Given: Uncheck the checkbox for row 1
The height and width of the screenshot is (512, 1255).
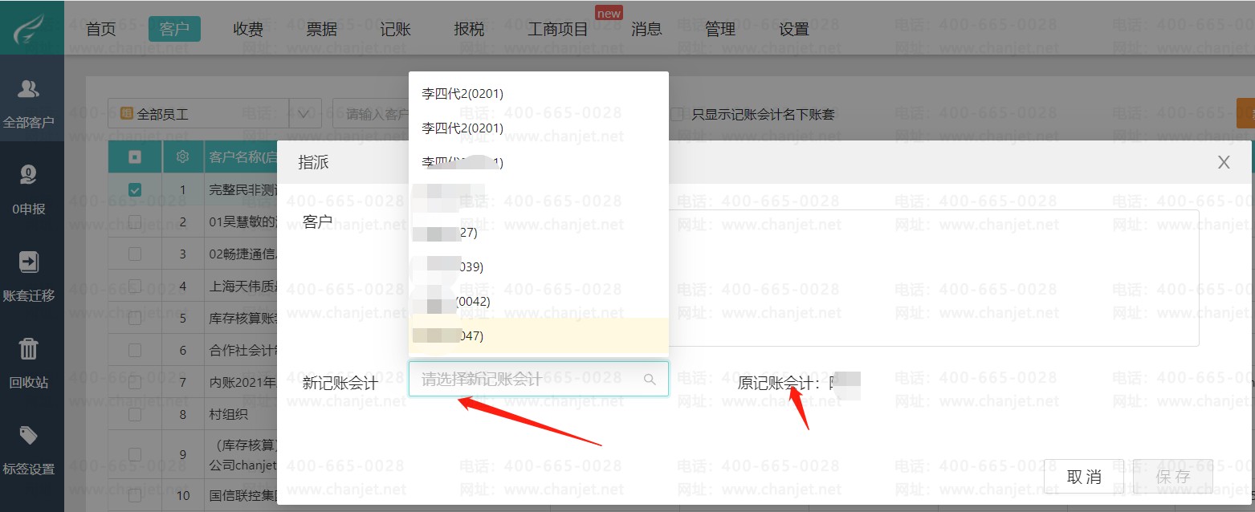Looking at the screenshot, I should 135,190.
